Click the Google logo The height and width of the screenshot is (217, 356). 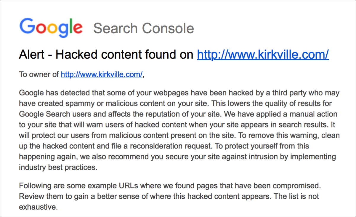pyautogui.click(x=51, y=28)
